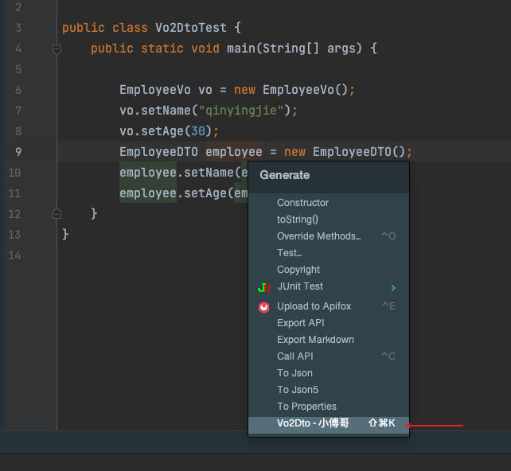Click the Vo2DtoTest class name
Image resolution: width=511 pixels, height=471 pixels.
click(186, 28)
